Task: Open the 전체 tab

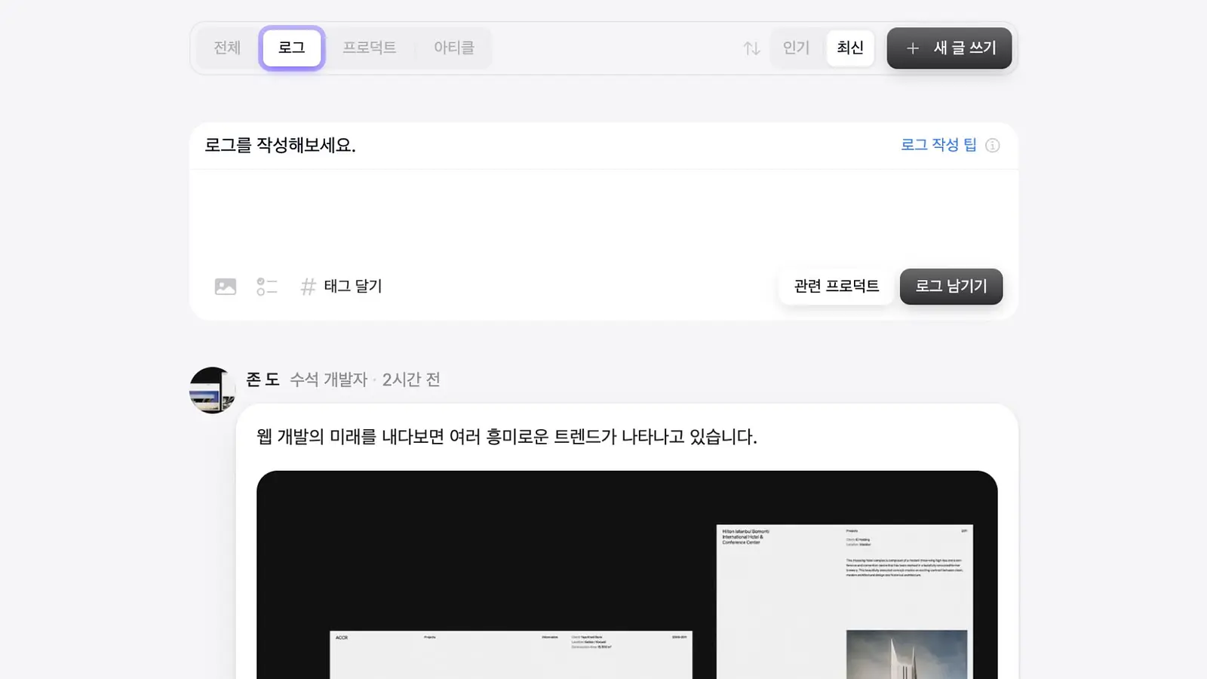Action: pos(227,48)
